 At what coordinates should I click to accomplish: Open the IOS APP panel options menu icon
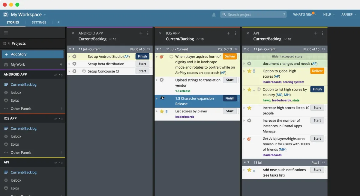(235, 33)
